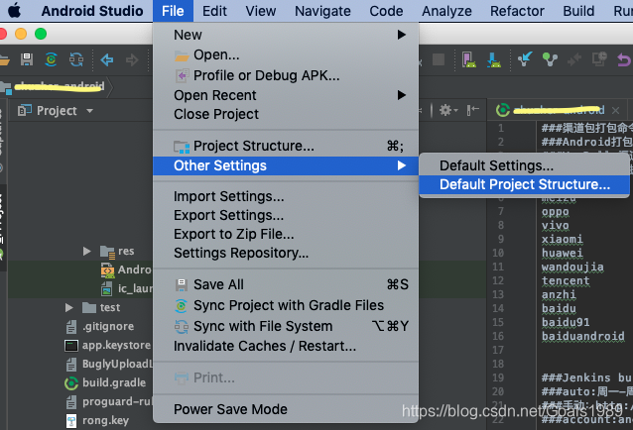
Task: Click the word wandoujia in editor
Action: point(572,267)
